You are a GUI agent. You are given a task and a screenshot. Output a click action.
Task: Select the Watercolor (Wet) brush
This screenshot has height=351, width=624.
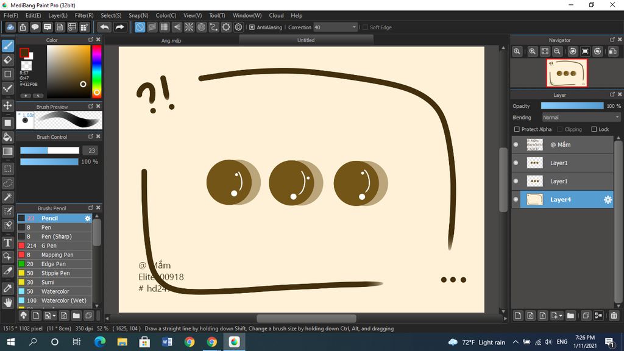coord(54,300)
